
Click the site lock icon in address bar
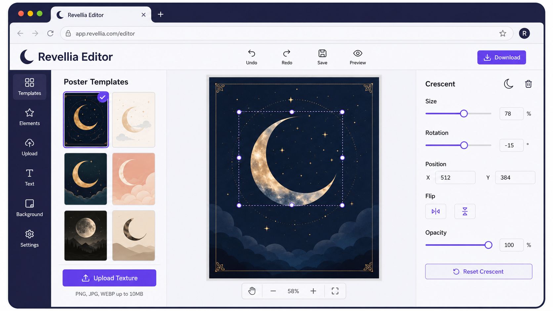(68, 33)
